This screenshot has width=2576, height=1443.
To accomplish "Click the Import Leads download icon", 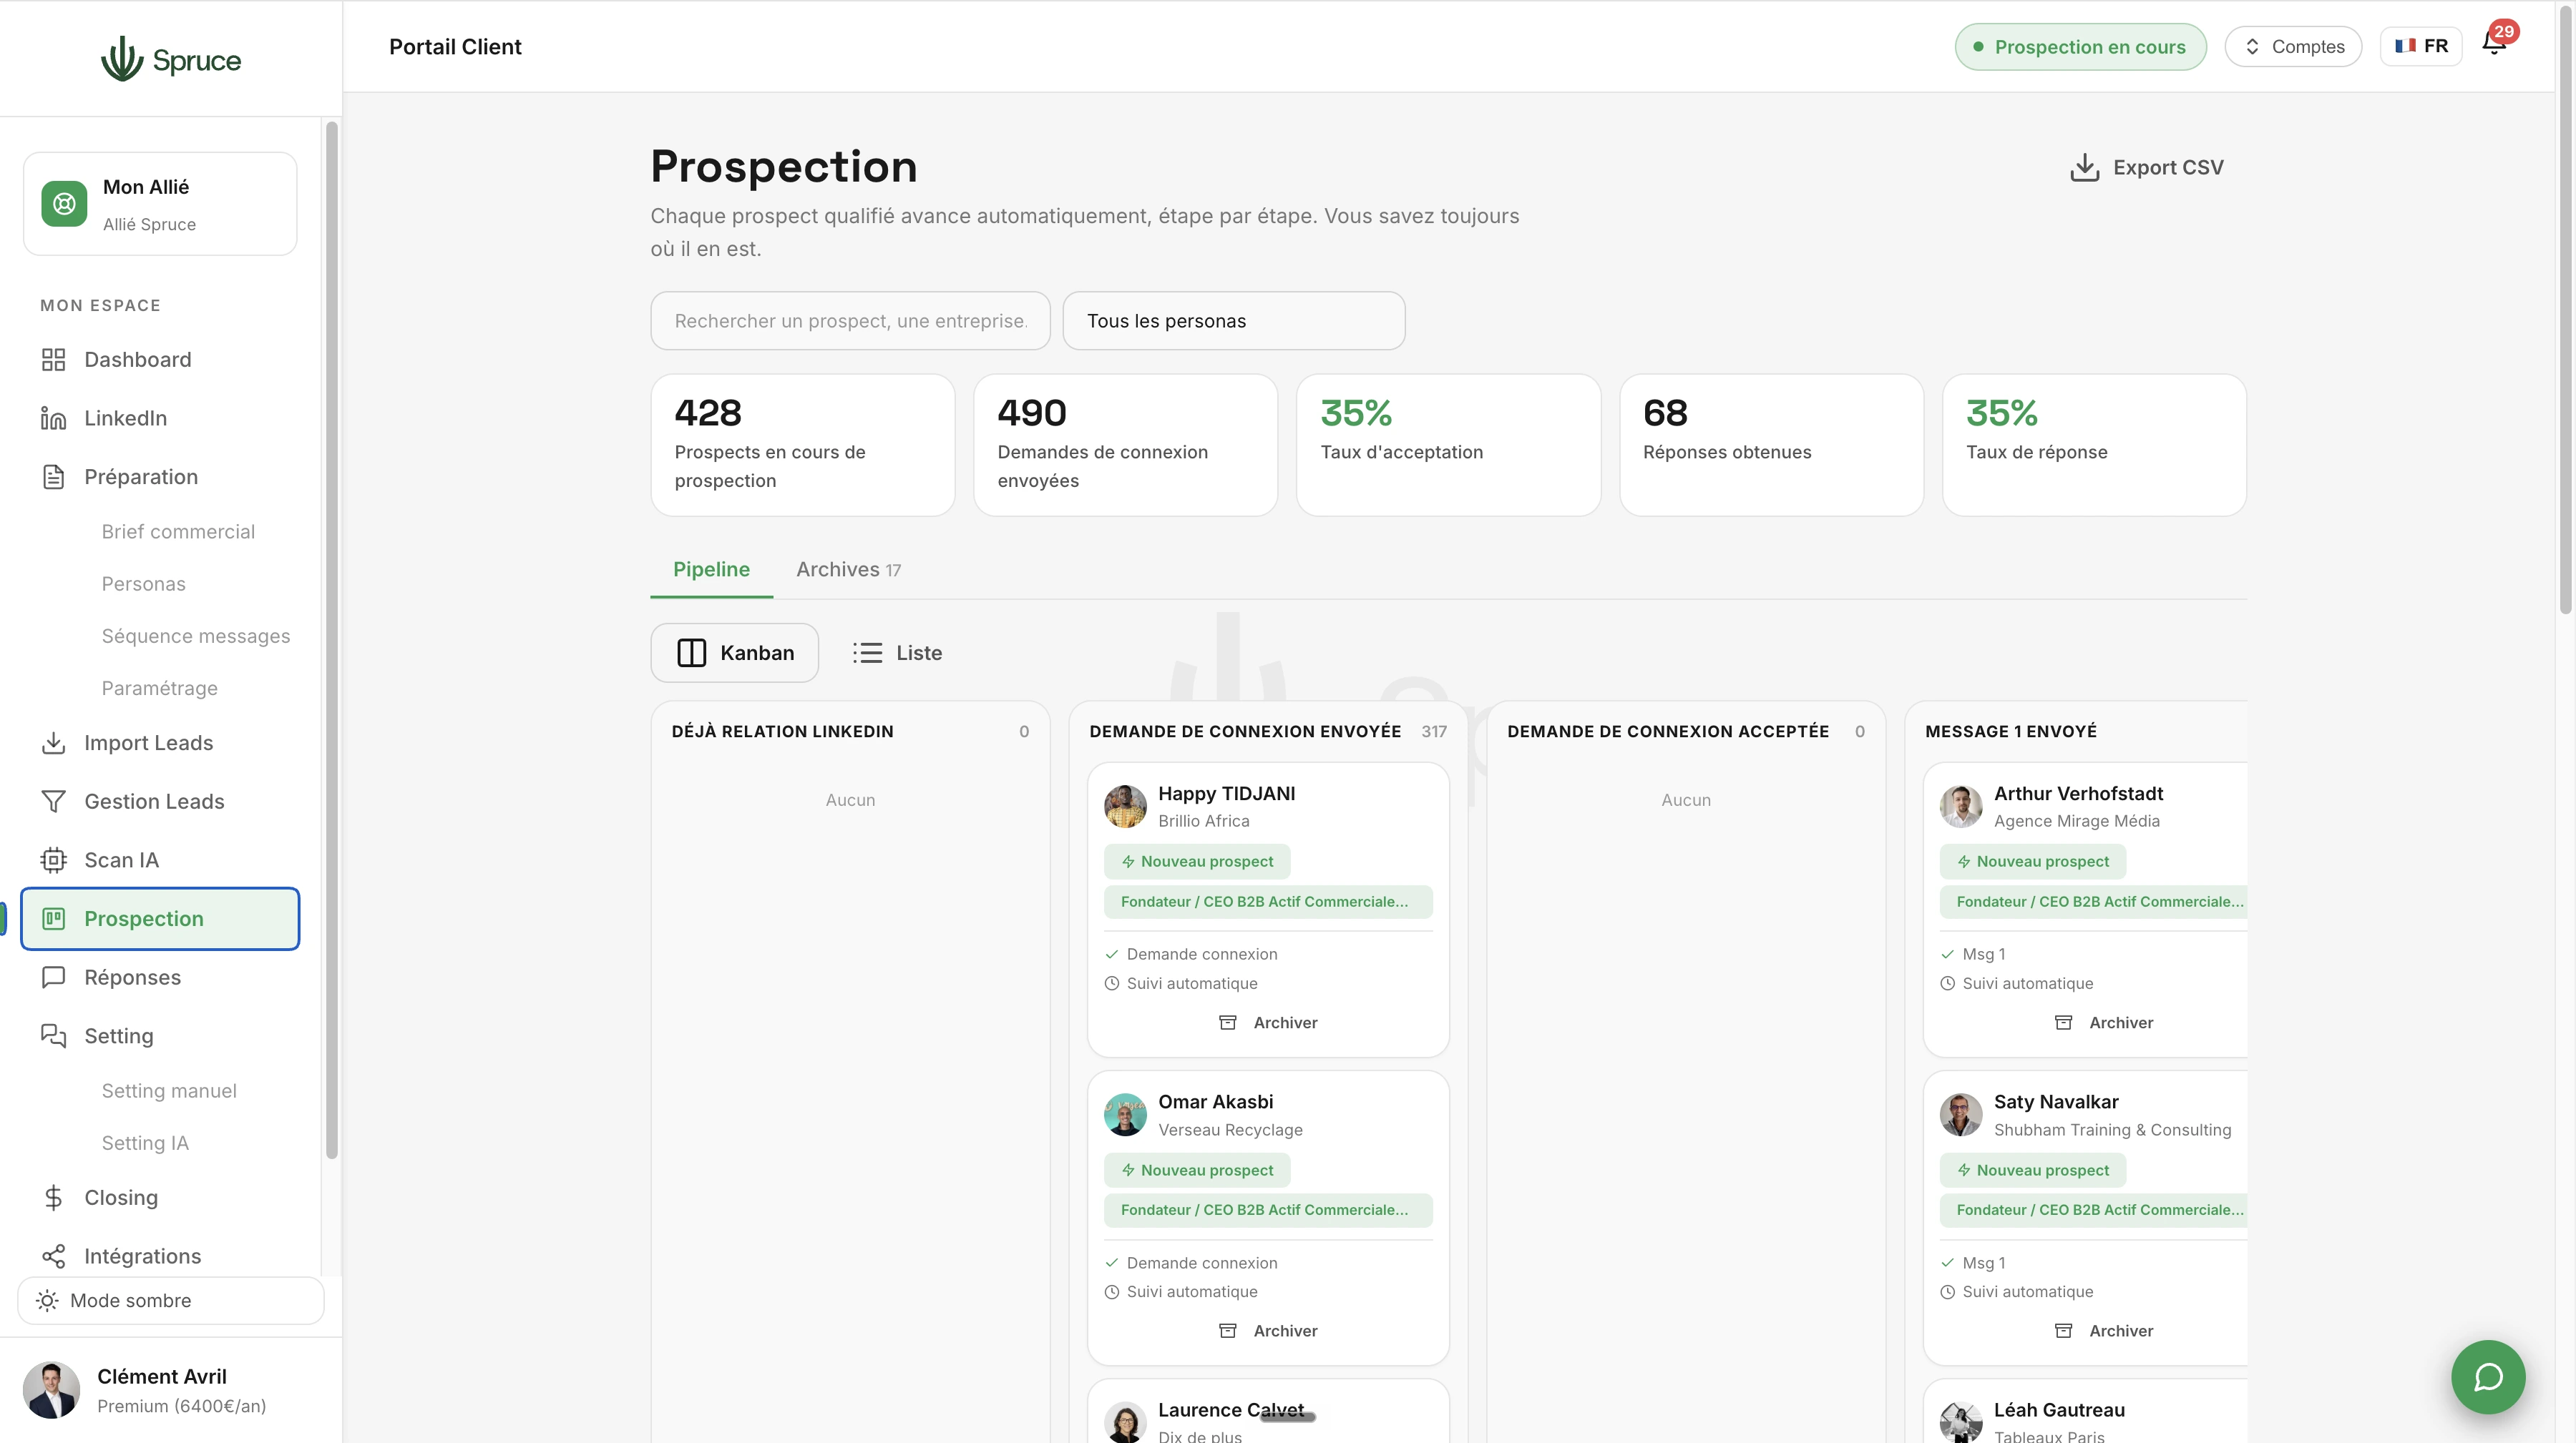I will tap(53, 742).
